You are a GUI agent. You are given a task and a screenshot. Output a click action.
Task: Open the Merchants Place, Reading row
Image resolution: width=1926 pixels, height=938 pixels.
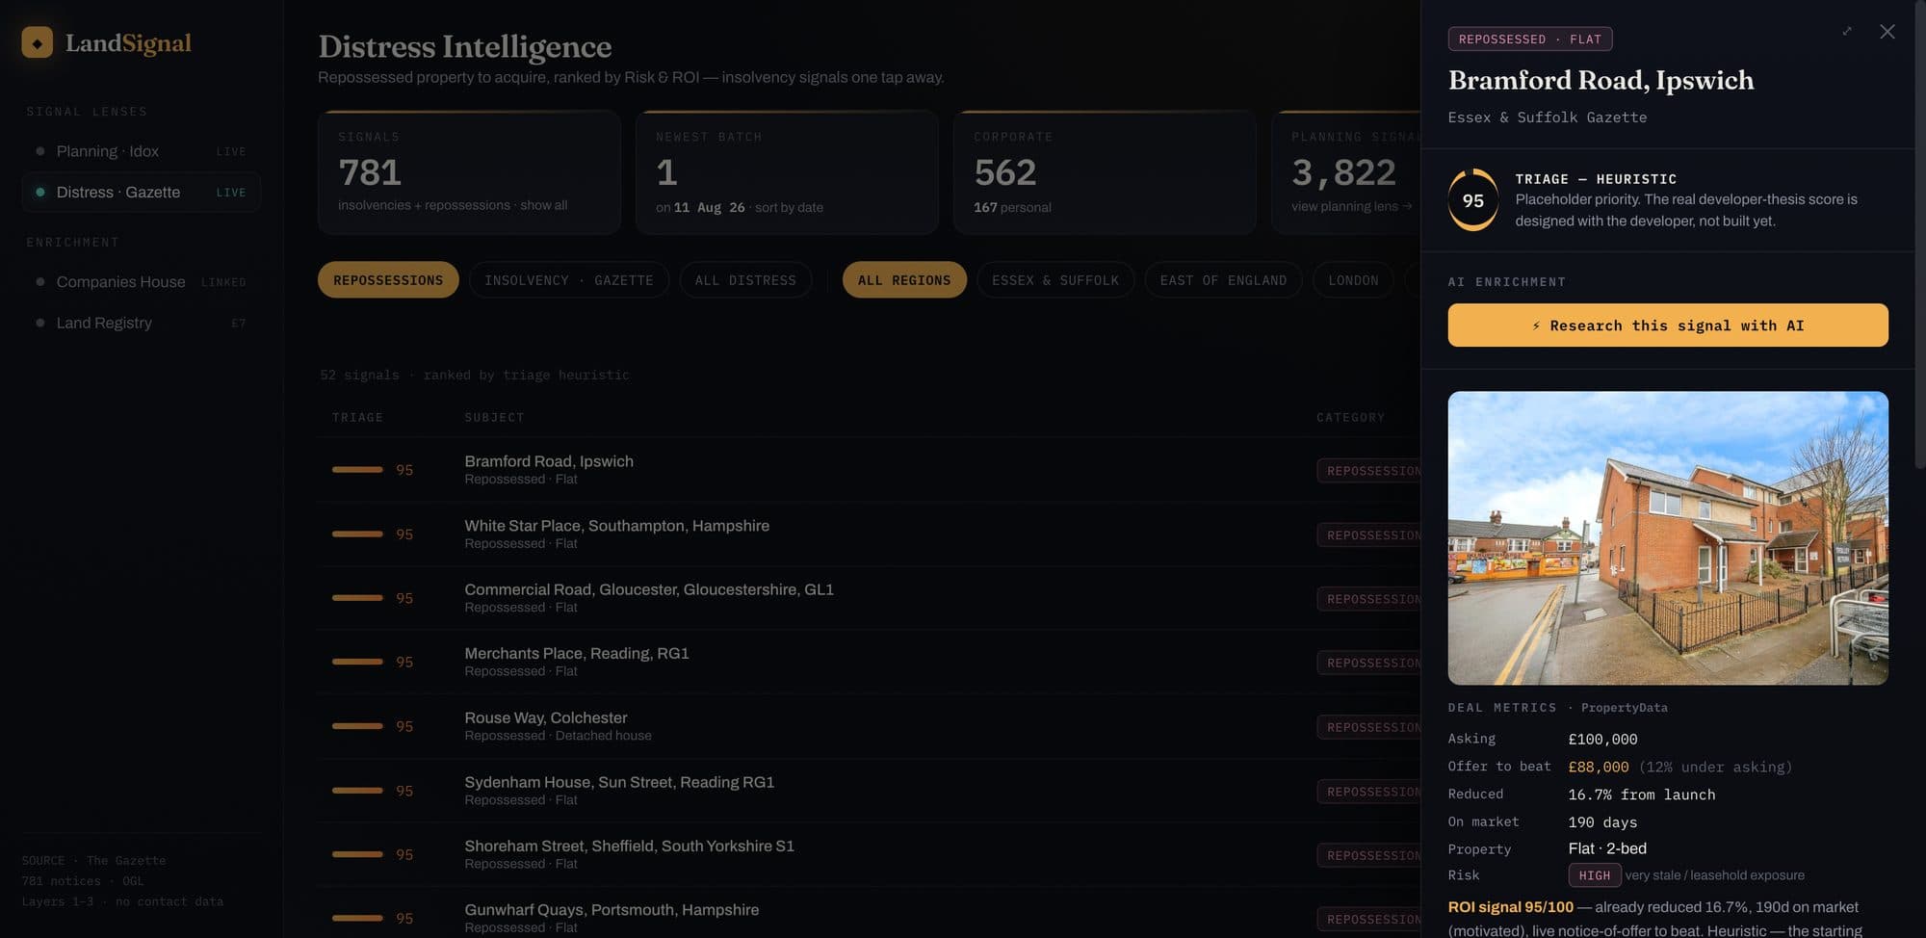click(x=867, y=662)
